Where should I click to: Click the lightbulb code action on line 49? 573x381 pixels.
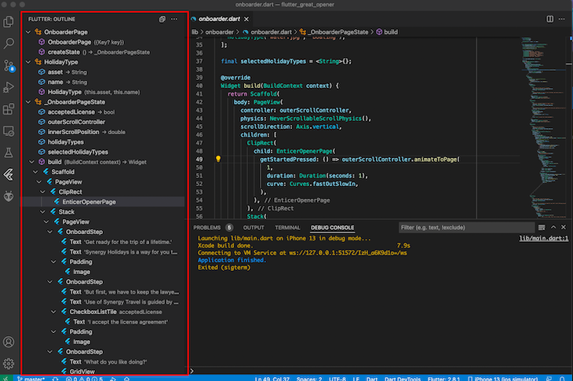click(218, 158)
